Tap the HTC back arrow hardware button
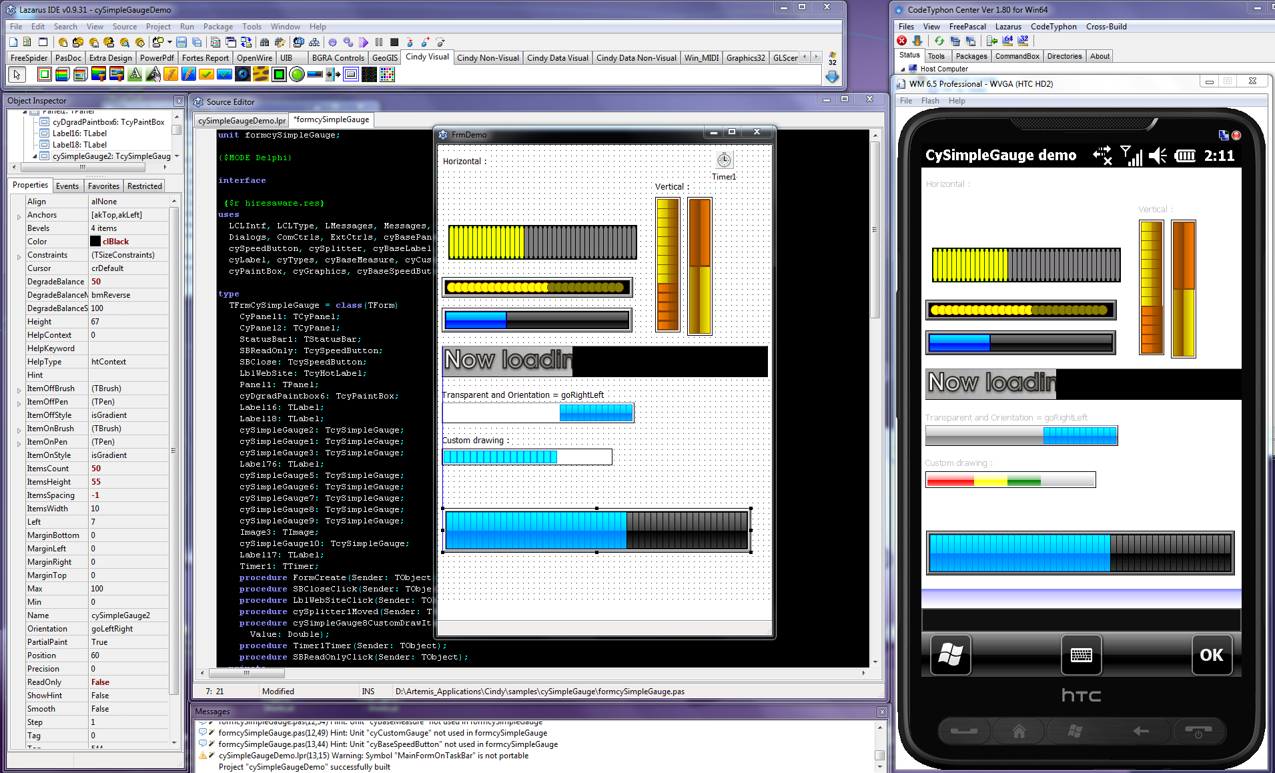The height and width of the screenshot is (773, 1275). pos(1141,732)
